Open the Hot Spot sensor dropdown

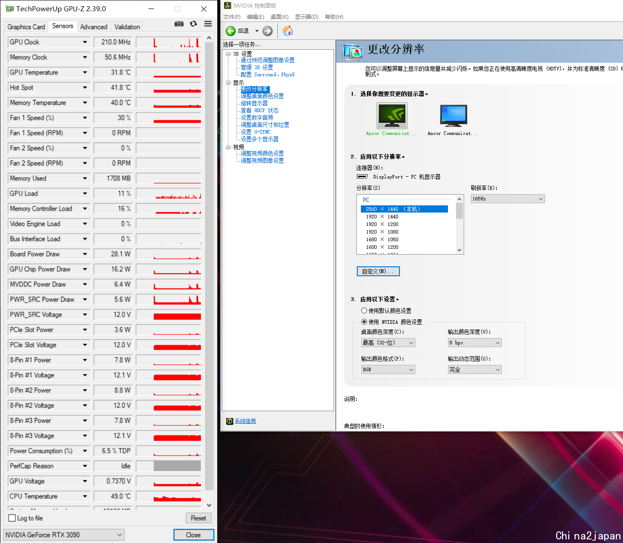click(85, 87)
